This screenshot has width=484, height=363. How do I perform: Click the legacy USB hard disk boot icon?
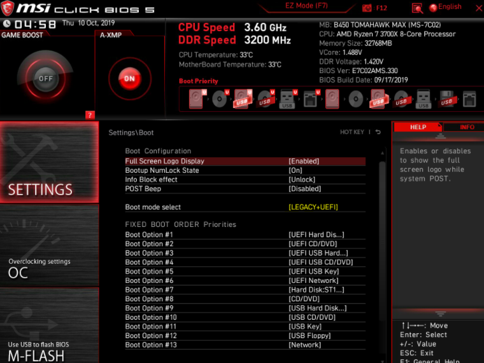(x=378, y=99)
